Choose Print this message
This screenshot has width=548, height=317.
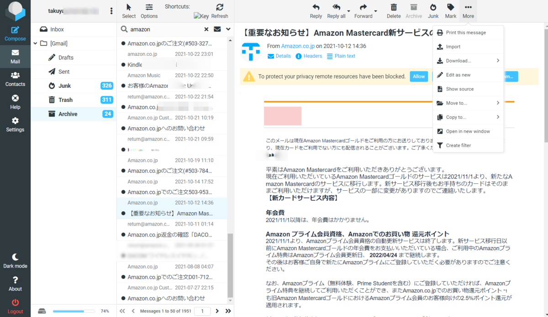pos(468,32)
